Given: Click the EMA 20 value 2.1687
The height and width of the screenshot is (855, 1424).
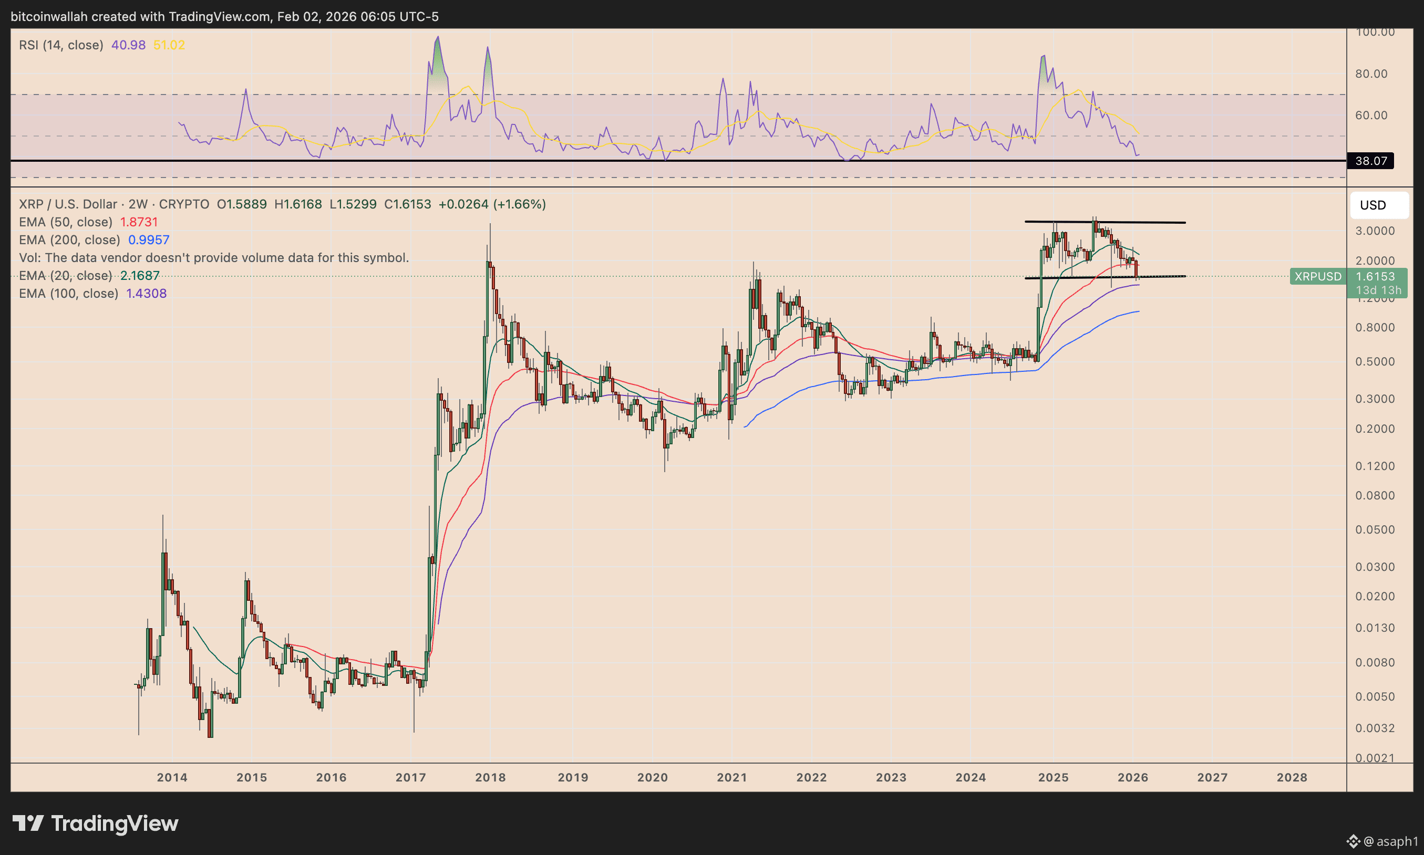Looking at the screenshot, I should click(140, 275).
